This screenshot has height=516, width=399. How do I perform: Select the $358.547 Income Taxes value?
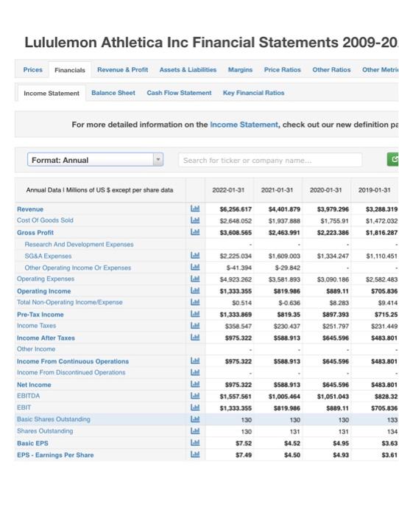click(x=239, y=327)
